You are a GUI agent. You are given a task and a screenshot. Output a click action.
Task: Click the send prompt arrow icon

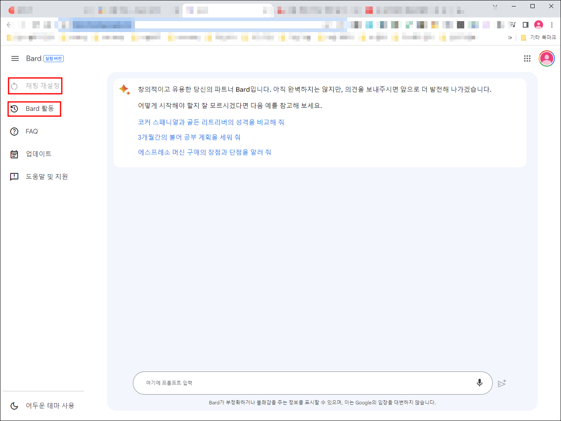tap(502, 383)
